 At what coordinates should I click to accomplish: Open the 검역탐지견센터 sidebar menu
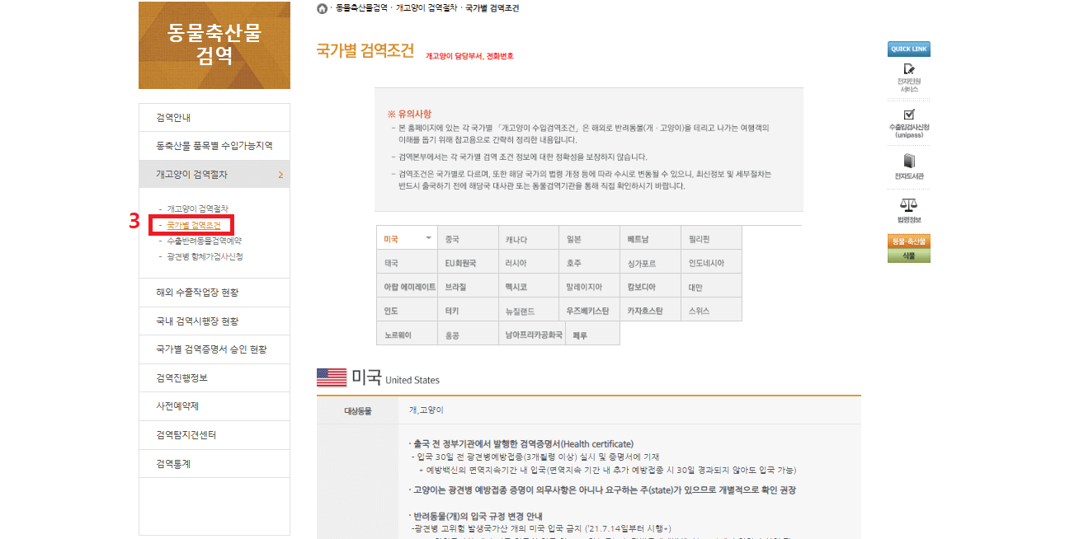pyautogui.click(x=214, y=435)
